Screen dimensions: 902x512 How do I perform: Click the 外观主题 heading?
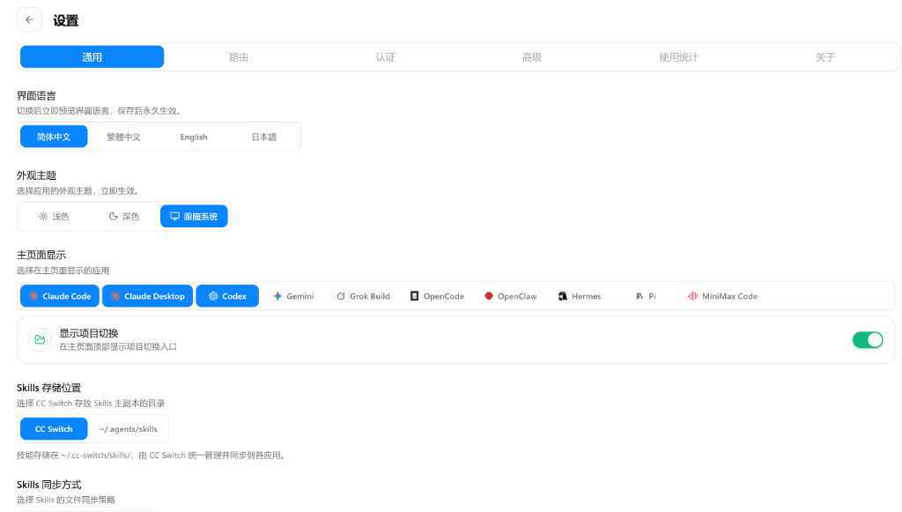36,175
